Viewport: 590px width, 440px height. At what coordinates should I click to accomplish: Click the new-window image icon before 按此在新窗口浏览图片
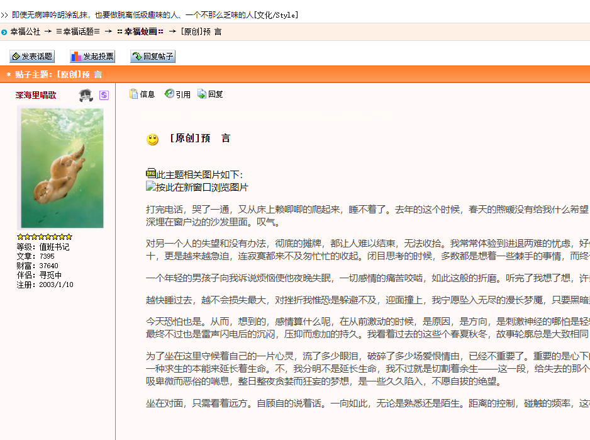[x=150, y=185]
